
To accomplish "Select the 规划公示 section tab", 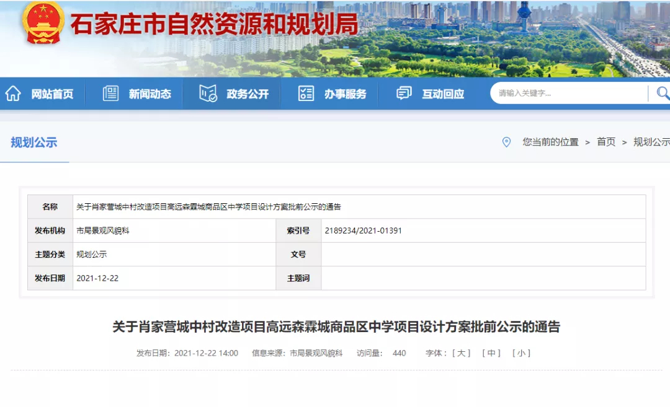I will (x=34, y=142).
